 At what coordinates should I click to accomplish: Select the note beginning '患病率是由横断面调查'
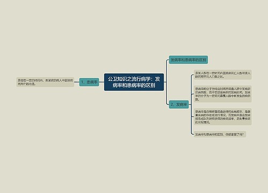point(223,117)
